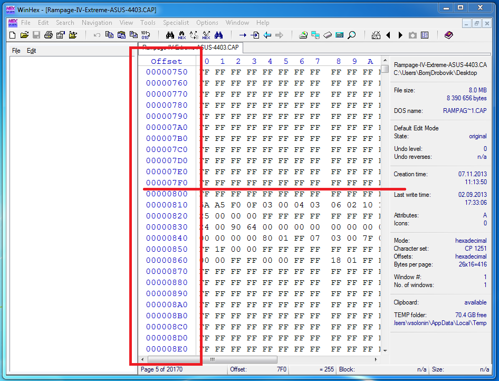Screen dimensions: 499x381
Task: Click the Go To page-with-arrow icon
Action: (255, 35)
